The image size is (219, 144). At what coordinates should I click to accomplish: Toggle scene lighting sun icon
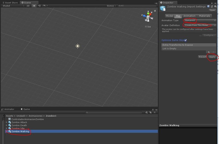click(34, 6)
